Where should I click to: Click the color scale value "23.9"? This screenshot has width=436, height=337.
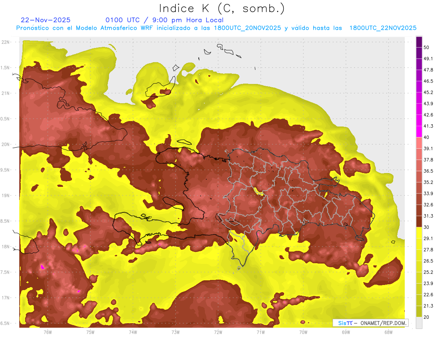(428, 284)
